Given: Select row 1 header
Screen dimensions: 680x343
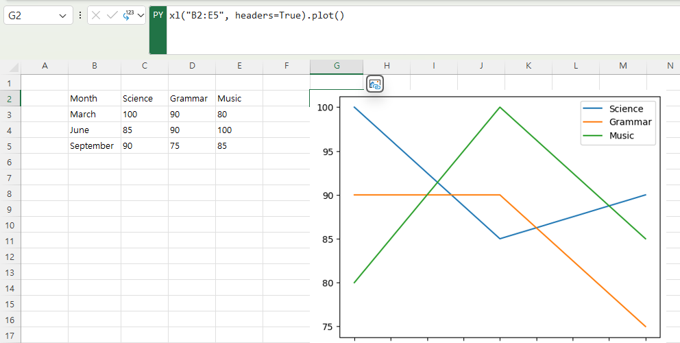Looking at the screenshot, I should click(x=10, y=82).
